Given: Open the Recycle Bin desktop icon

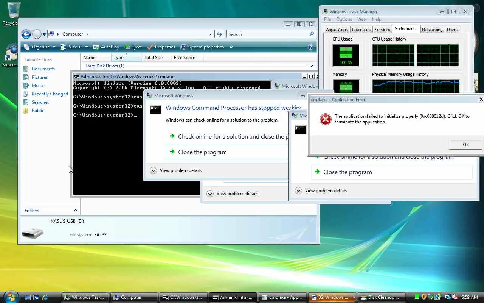Looking at the screenshot, I should [14, 13].
